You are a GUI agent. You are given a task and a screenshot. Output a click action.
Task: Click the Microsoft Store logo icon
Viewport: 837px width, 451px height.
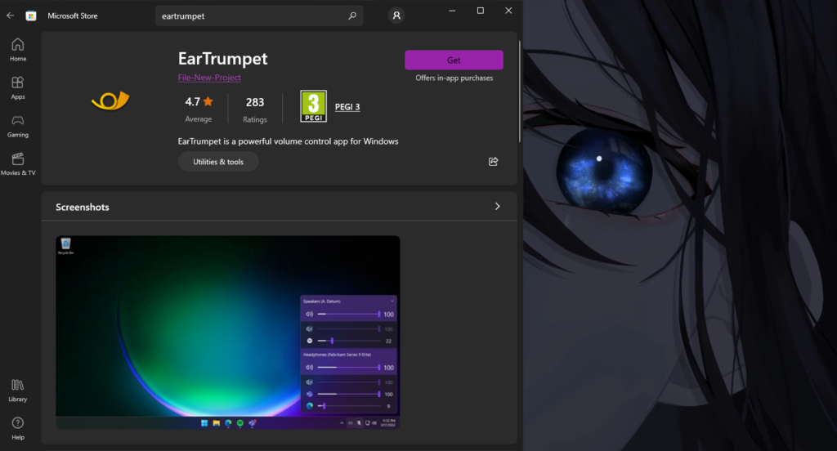coord(31,16)
